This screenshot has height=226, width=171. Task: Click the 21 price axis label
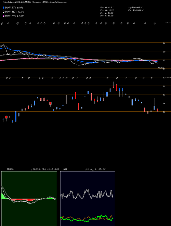point(164,43)
